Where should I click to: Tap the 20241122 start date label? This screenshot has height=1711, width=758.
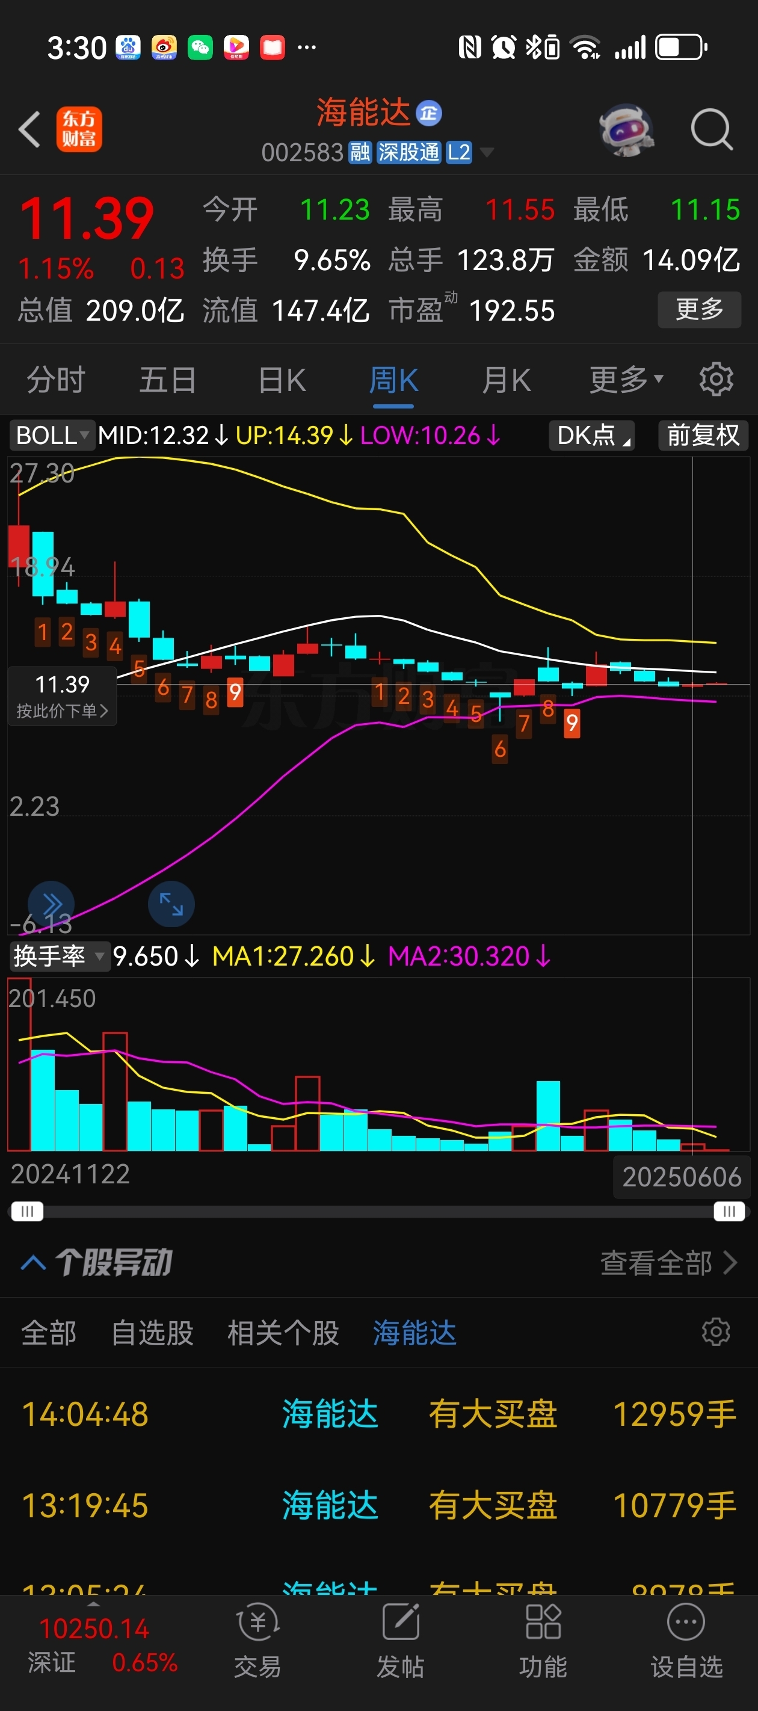pyautogui.click(x=70, y=1174)
